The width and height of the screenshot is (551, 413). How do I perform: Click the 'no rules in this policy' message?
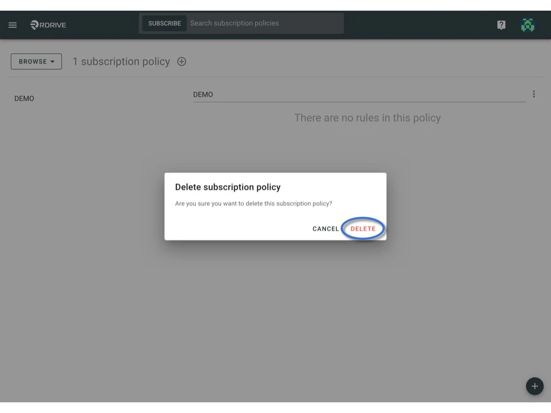pyautogui.click(x=367, y=117)
